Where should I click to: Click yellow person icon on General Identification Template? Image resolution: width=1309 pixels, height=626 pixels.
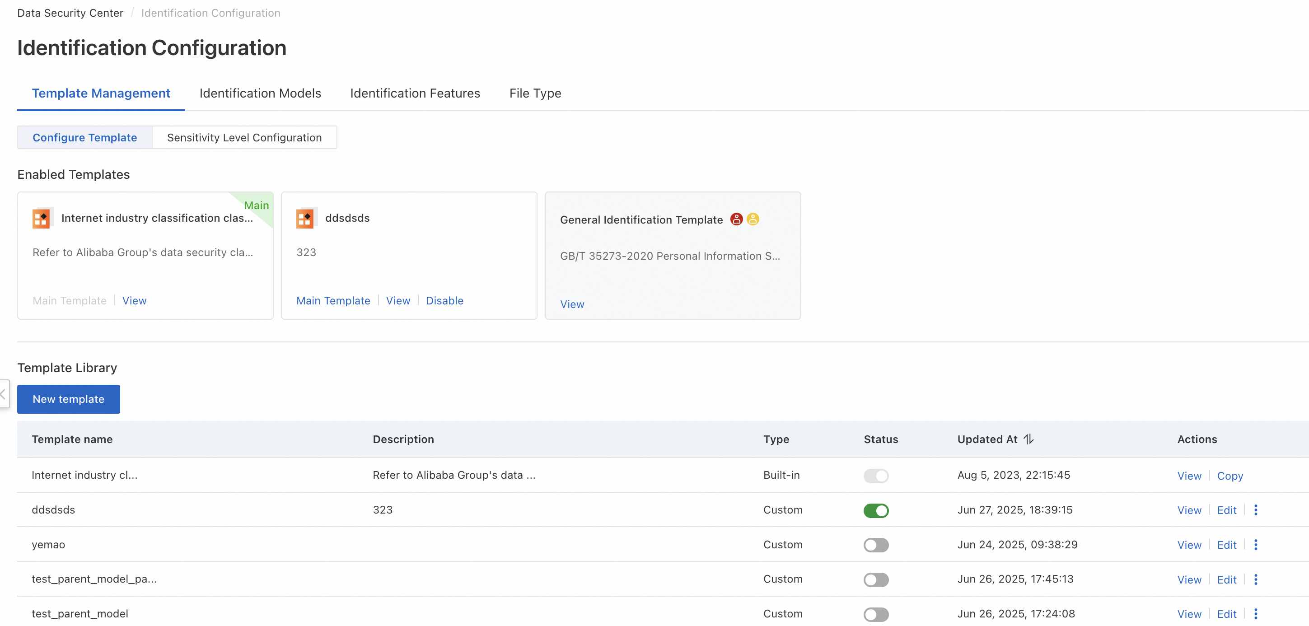(x=753, y=219)
